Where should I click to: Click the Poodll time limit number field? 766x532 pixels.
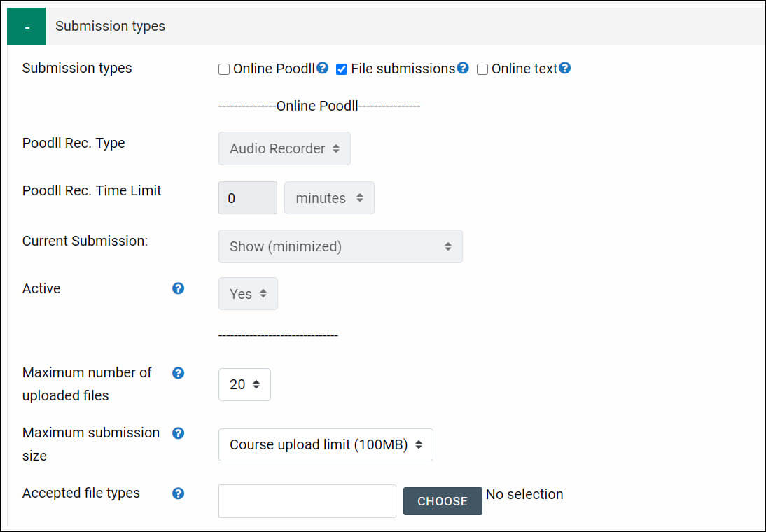[248, 198]
